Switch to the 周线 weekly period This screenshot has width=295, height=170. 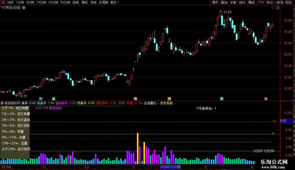pyautogui.click(x=85, y=2)
